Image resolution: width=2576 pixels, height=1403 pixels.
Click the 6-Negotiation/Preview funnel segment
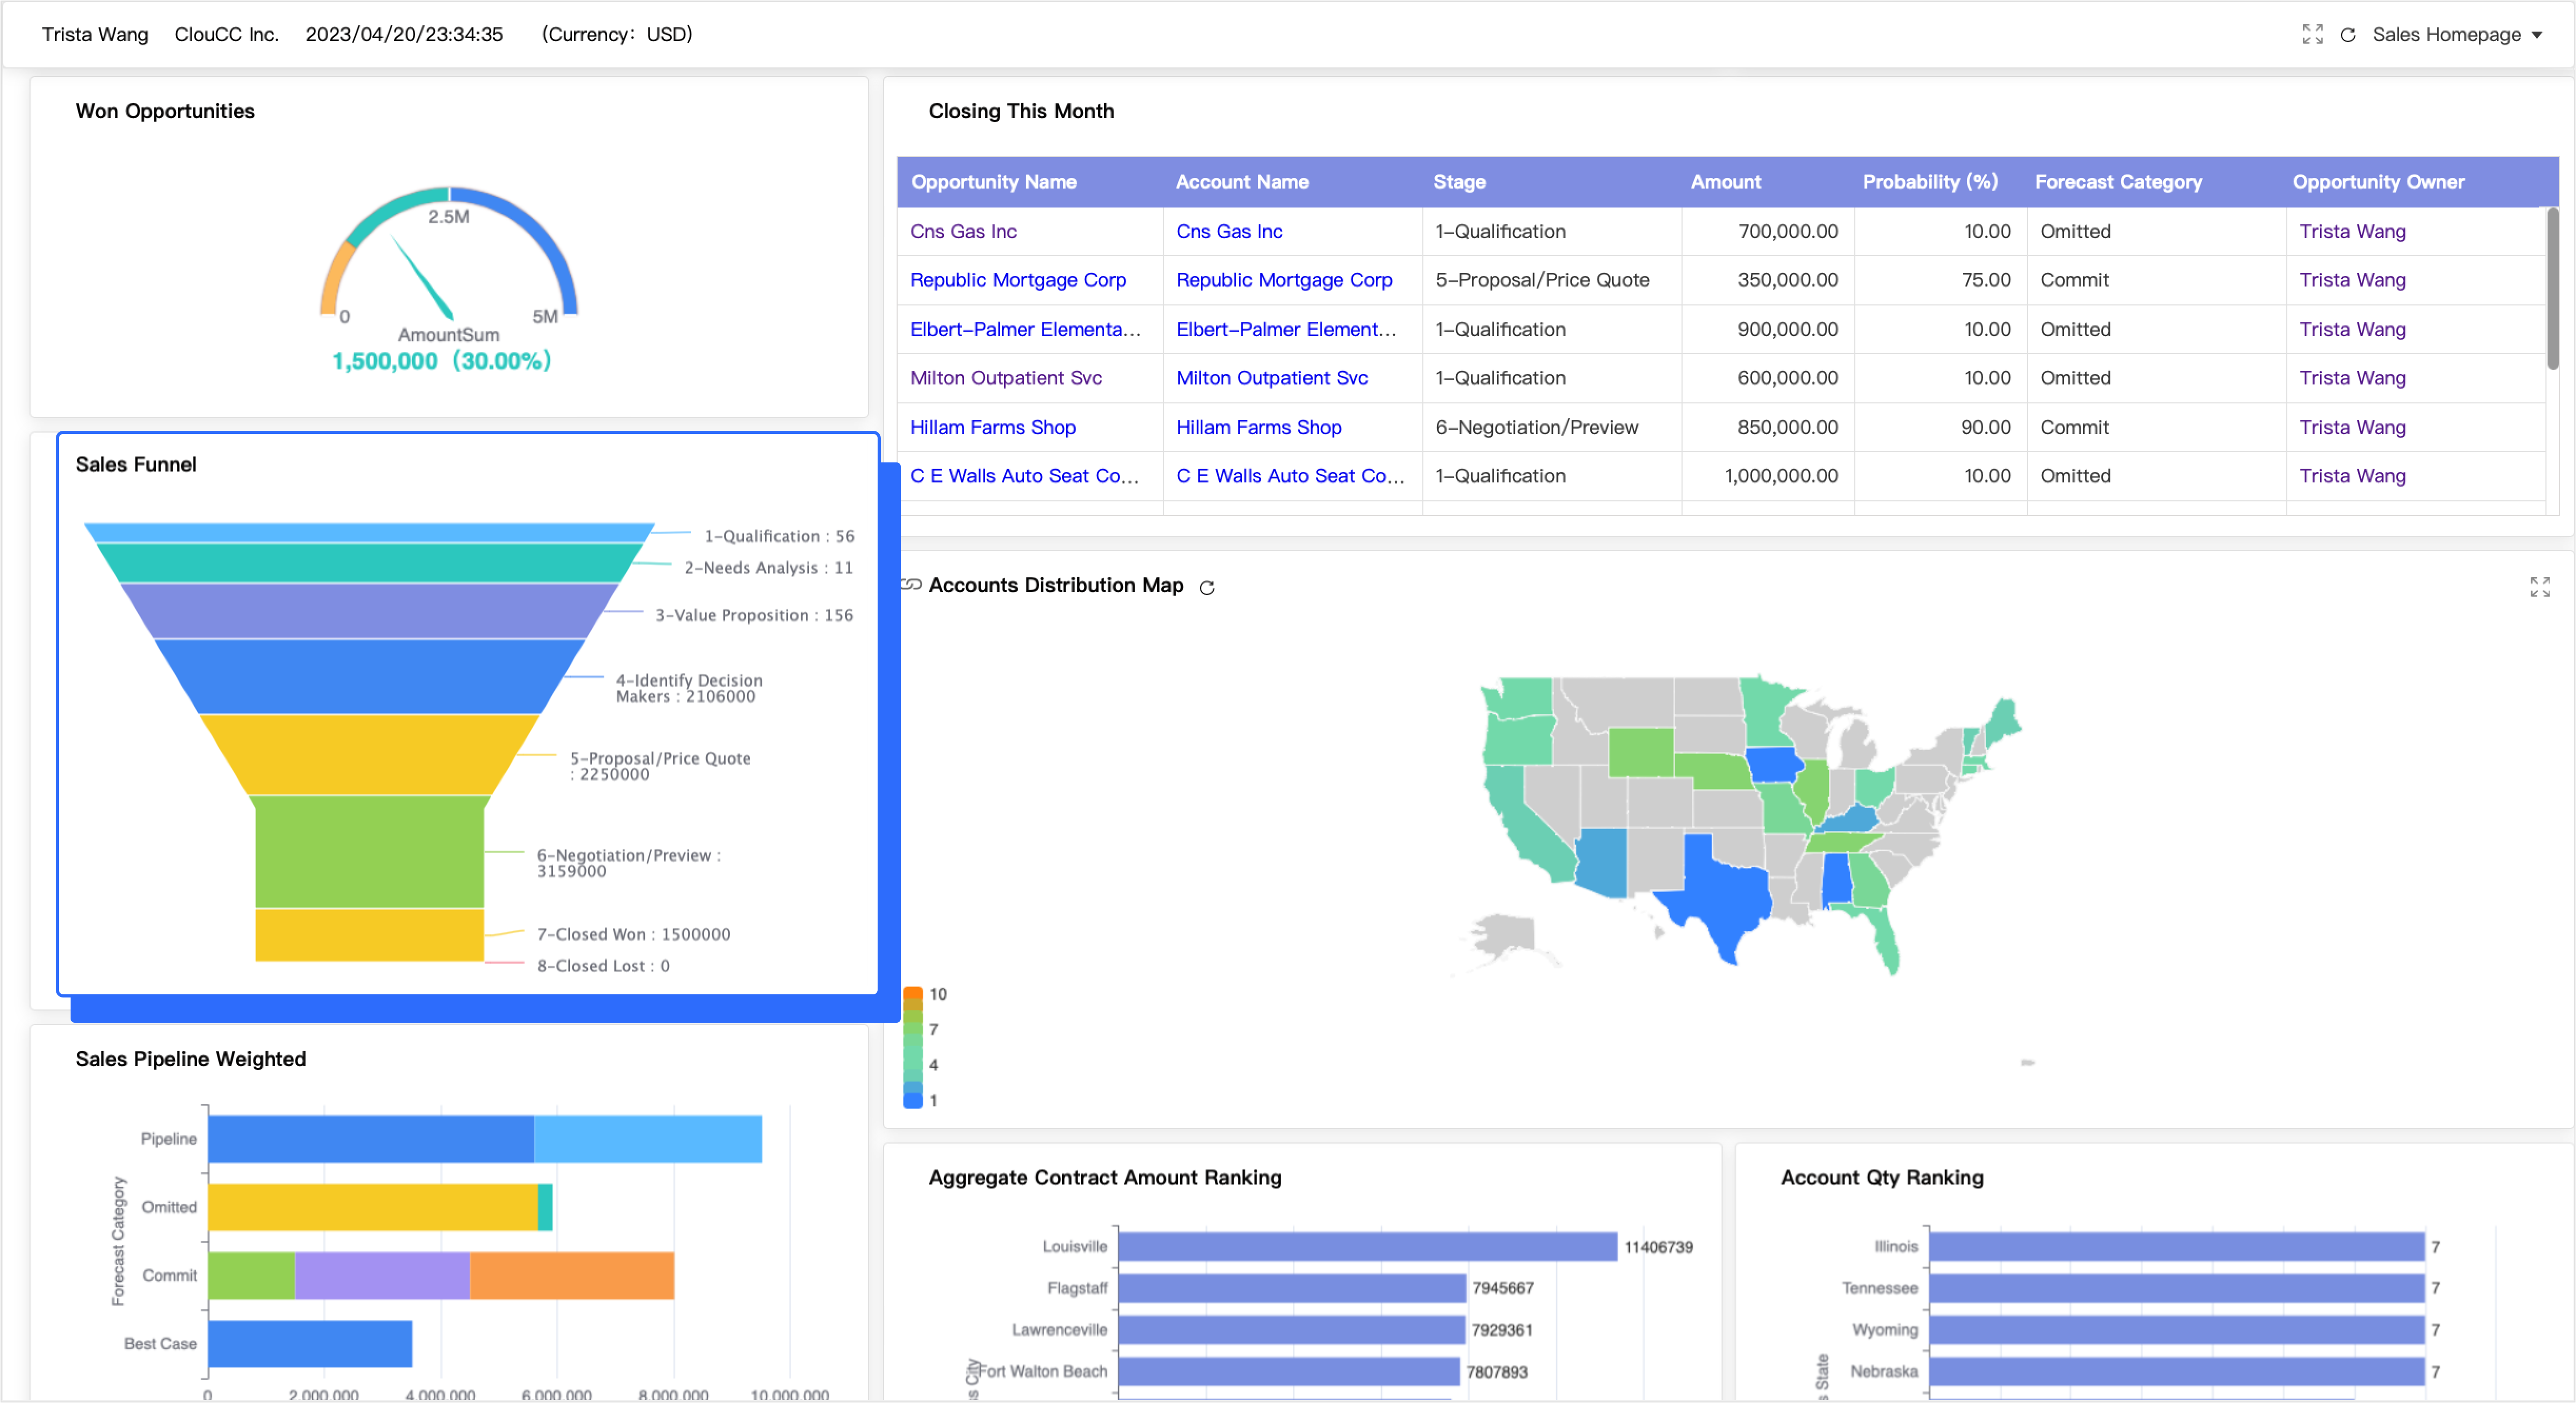click(370, 852)
